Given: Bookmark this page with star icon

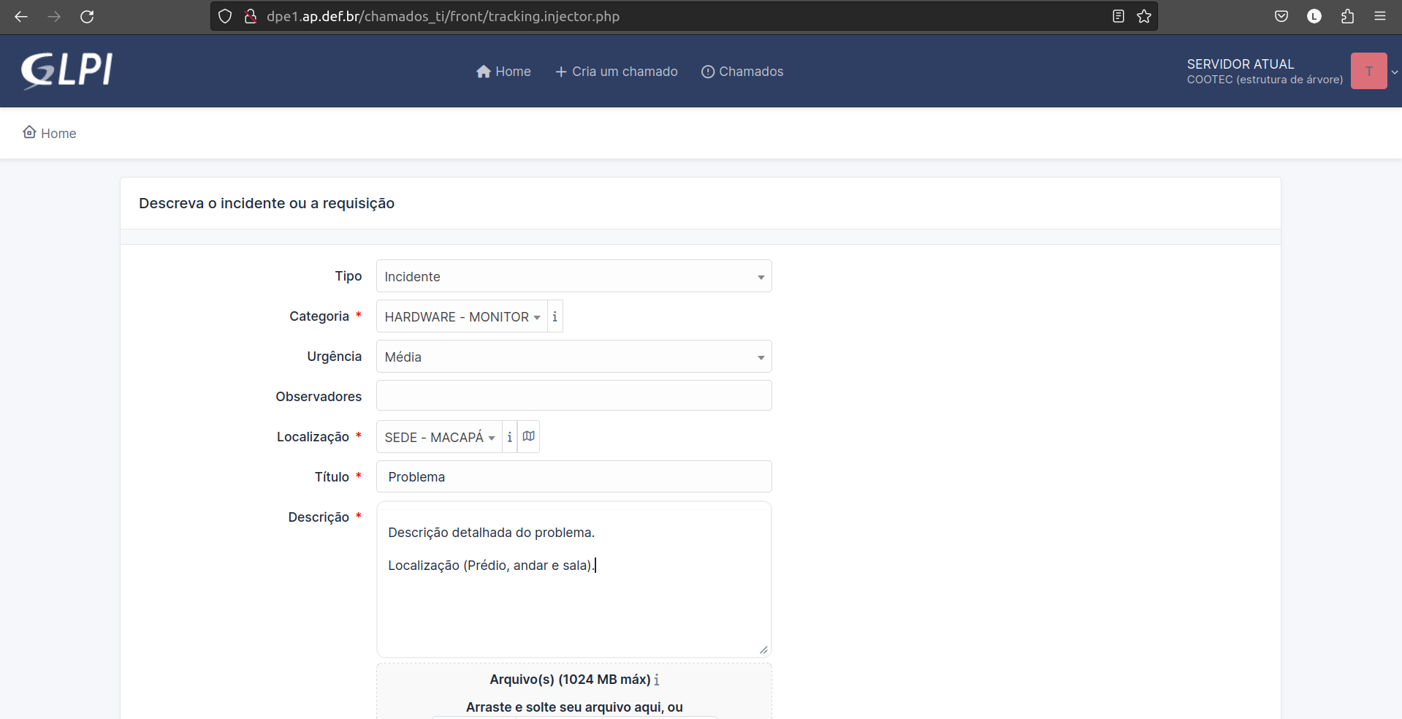Looking at the screenshot, I should point(1143,16).
